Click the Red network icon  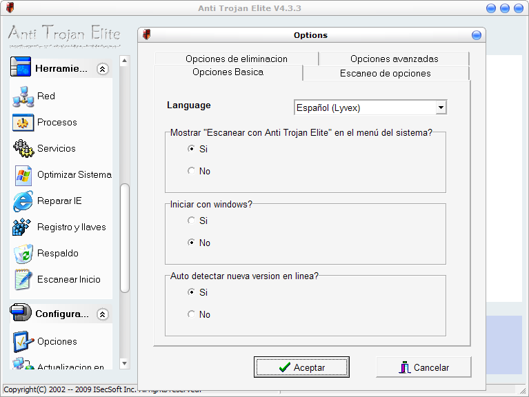[23, 96]
